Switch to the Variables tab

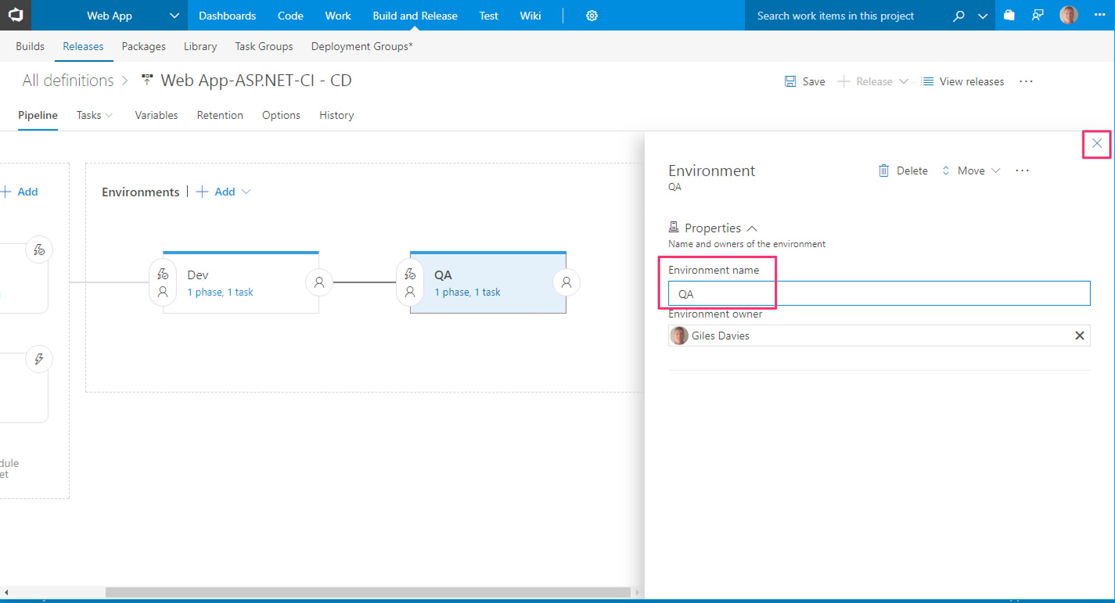(156, 115)
